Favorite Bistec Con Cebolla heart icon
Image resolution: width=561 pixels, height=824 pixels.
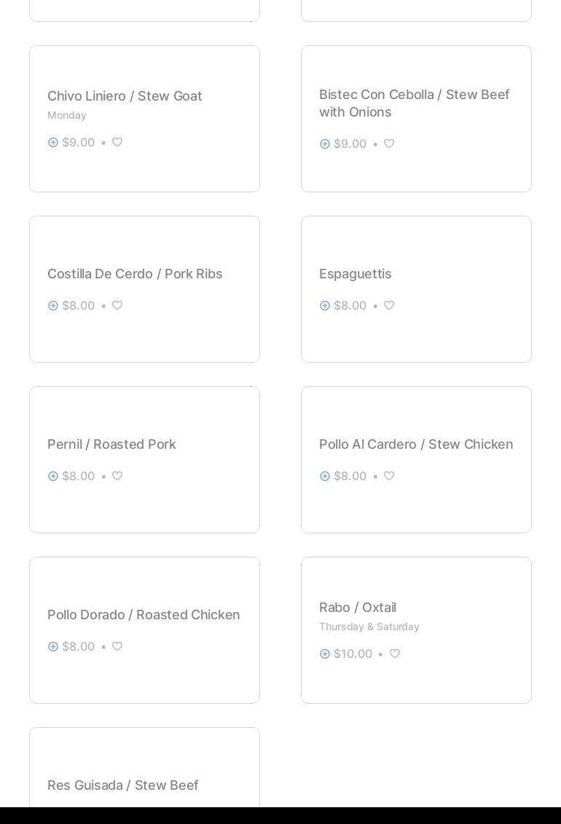click(x=389, y=144)
